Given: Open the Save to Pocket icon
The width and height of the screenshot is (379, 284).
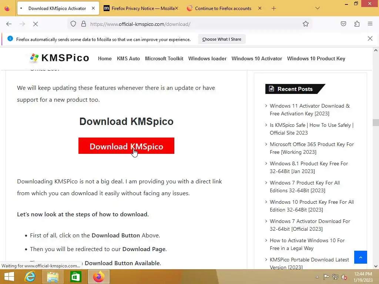Looking at the screenshot, I should click(x=343, y=24).
